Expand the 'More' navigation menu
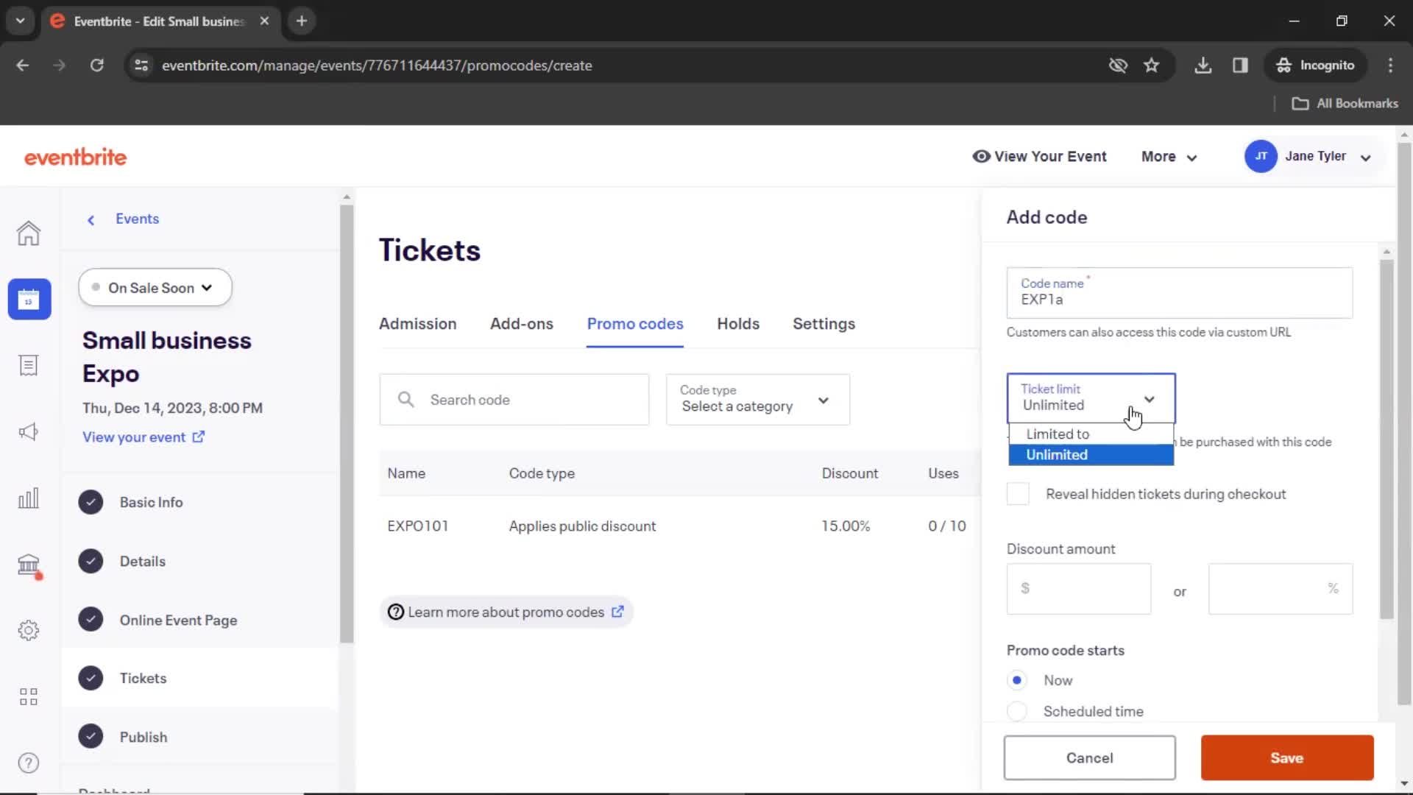This screenshot has height=795, width=1413. 1169,156
